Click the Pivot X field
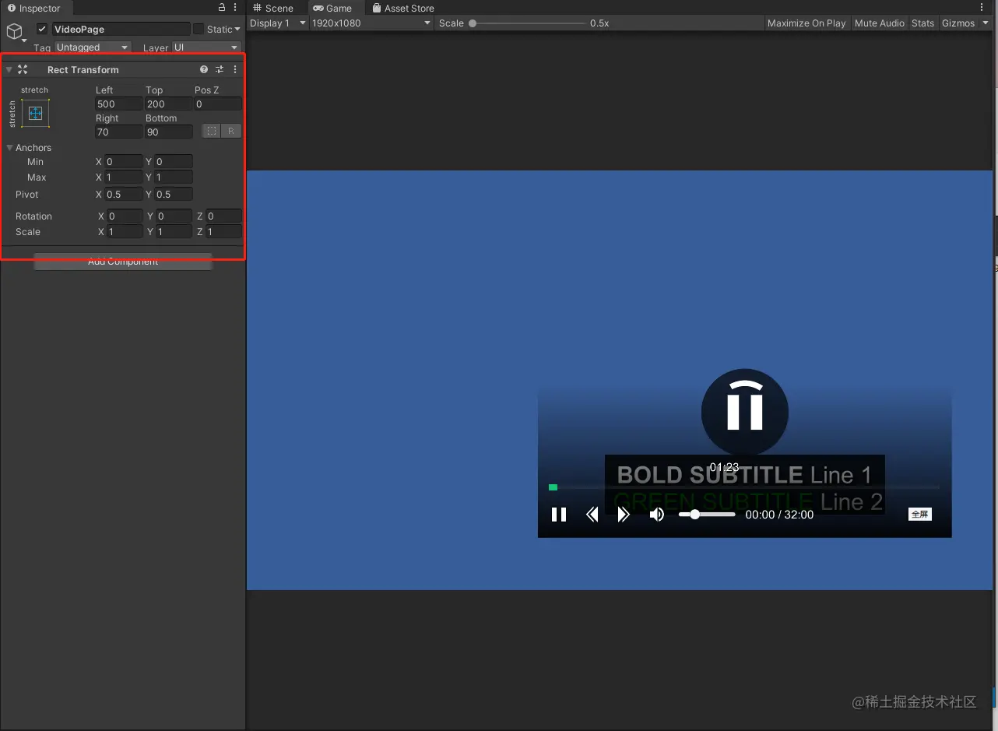 [124, 195]
